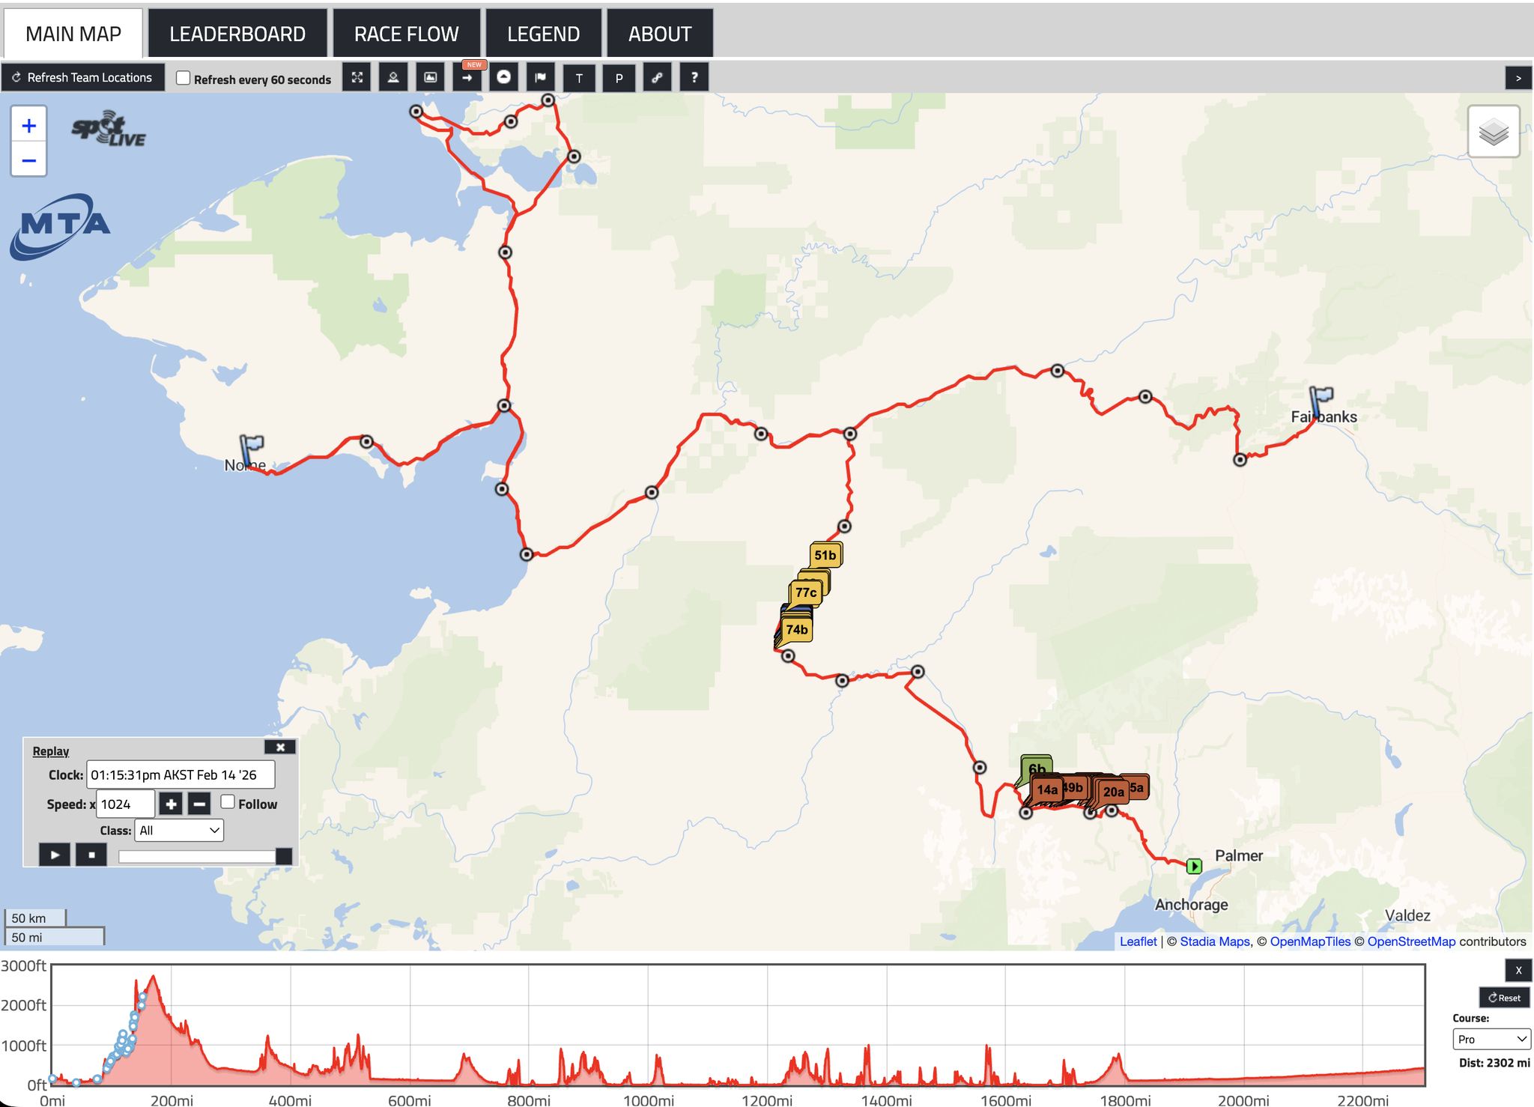Switch to the Race Flow tab
The height and width of the screenshot is (1107, 1534).
pos(406,34)
